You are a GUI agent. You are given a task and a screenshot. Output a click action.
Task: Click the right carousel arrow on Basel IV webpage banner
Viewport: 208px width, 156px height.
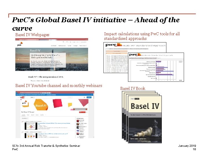(85, 59)
